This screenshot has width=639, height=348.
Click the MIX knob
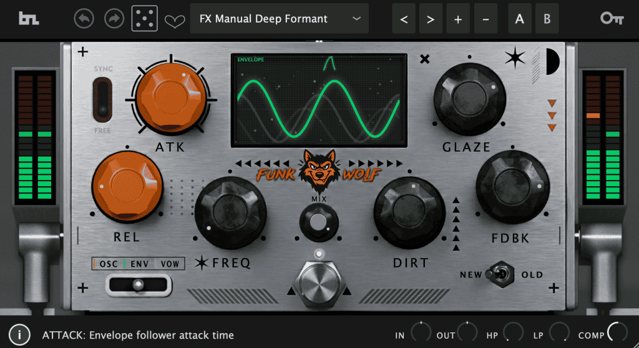[x=319, y=222]
